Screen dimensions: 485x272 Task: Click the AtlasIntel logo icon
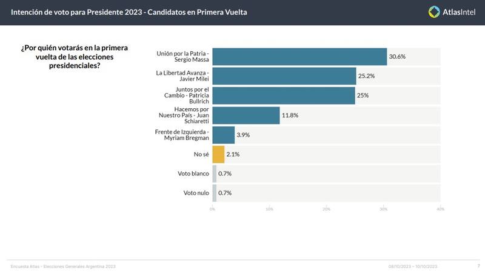(x=434, y=11)
